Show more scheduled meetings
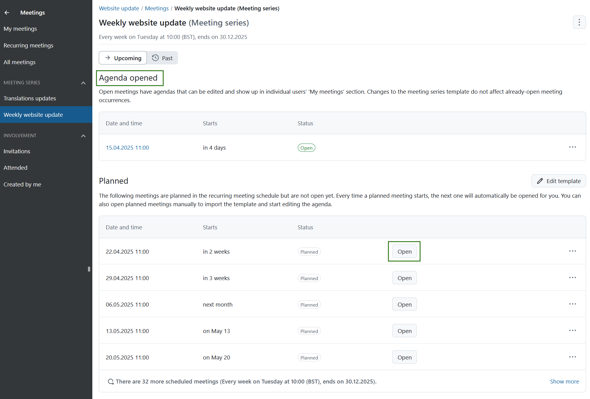This screenshot has height=399, width=590. point(564,381)
